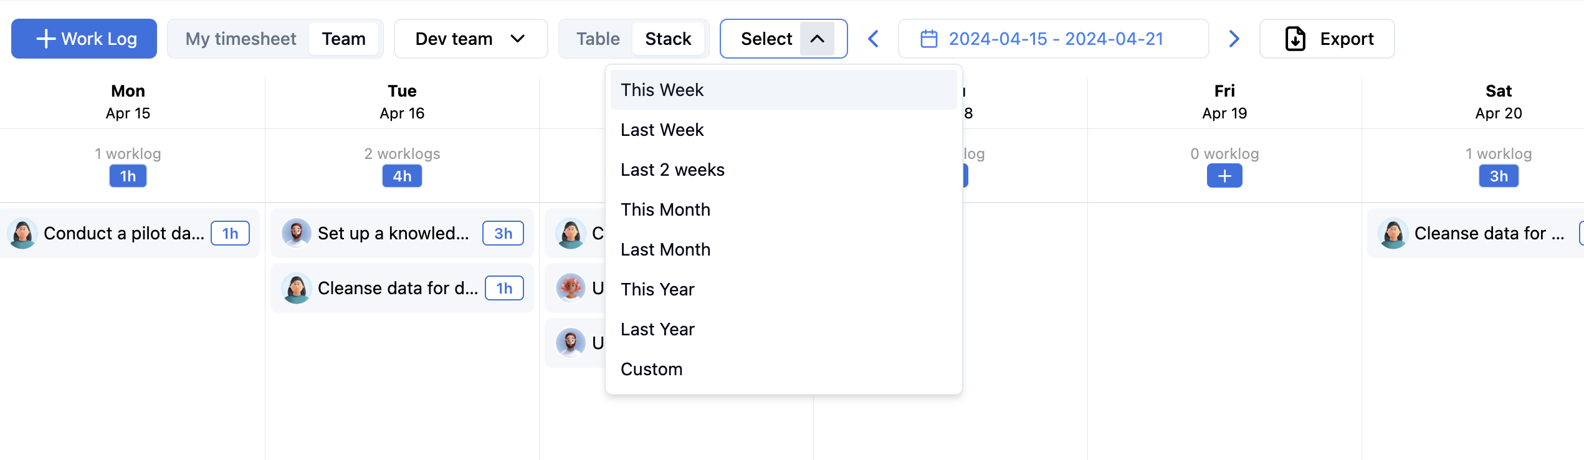
Task: Switch to My timesheet view
Action: pyautogui.click(x=241, y=39)
